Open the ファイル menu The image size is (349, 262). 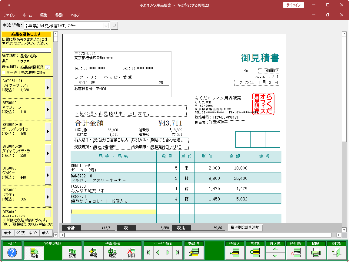click(x=9, y=15)
